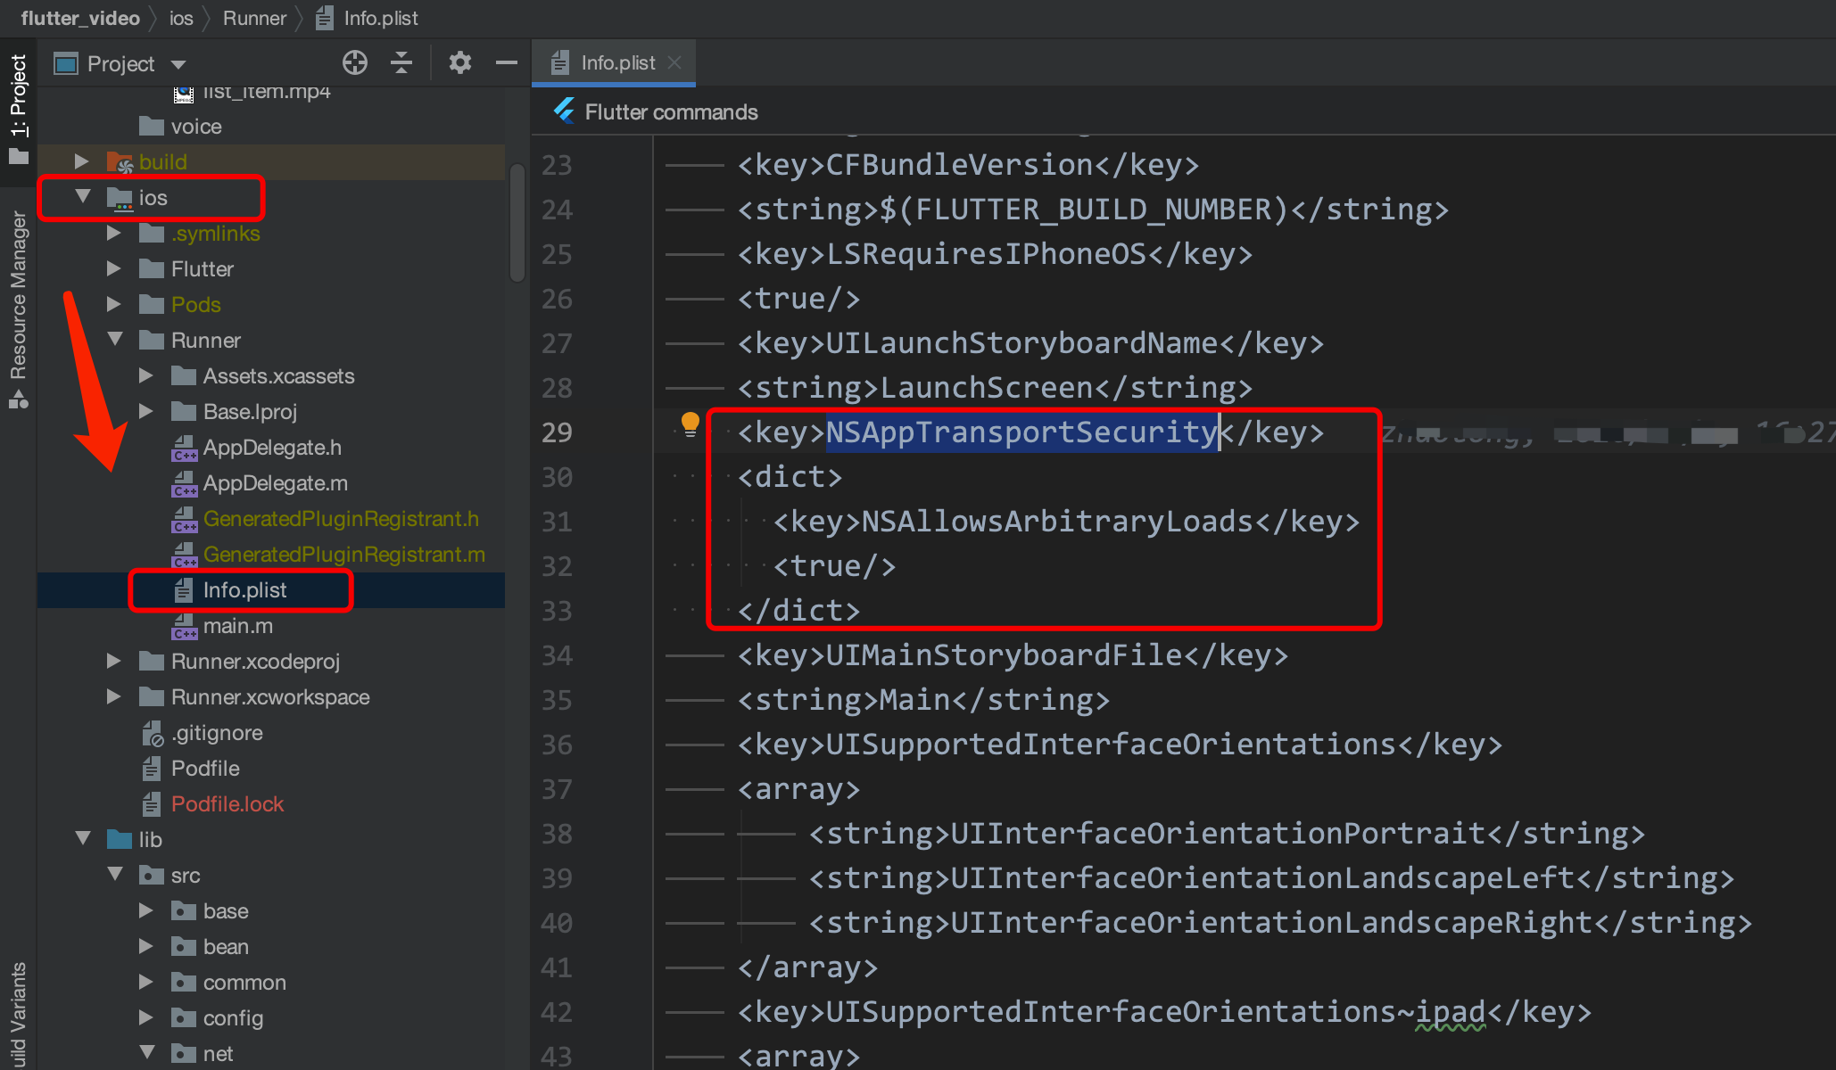Image resolution: width=1836 pixels, height=1070 pixels.
Task: Collapse the ios folder
Action: coord(83,197)
